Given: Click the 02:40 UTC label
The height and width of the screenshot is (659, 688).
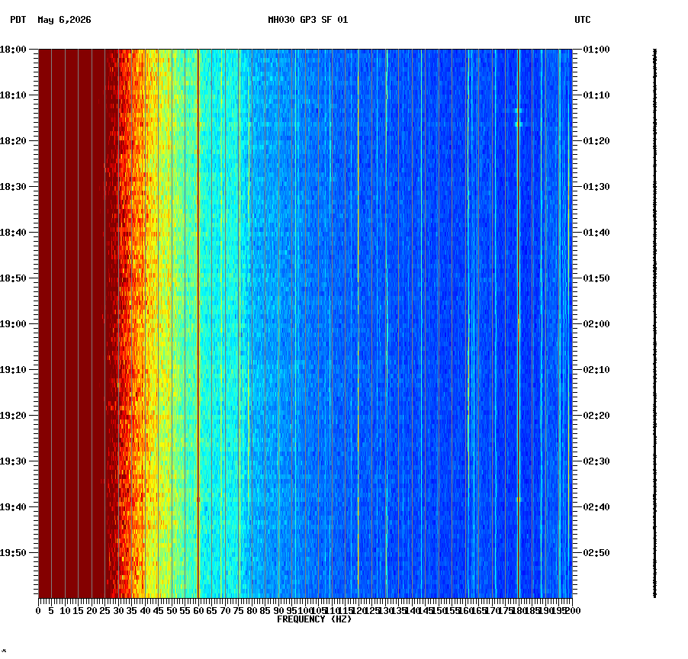Looking at the screenshot, I should (x=596, y=507).
